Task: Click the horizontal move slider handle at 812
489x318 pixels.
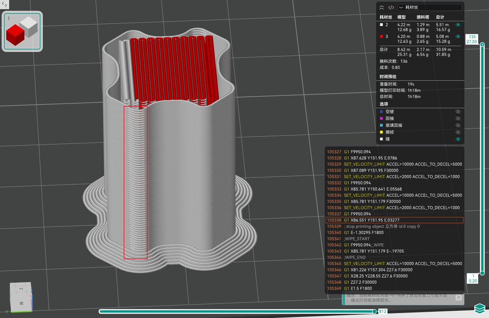Action: [375, 312]
